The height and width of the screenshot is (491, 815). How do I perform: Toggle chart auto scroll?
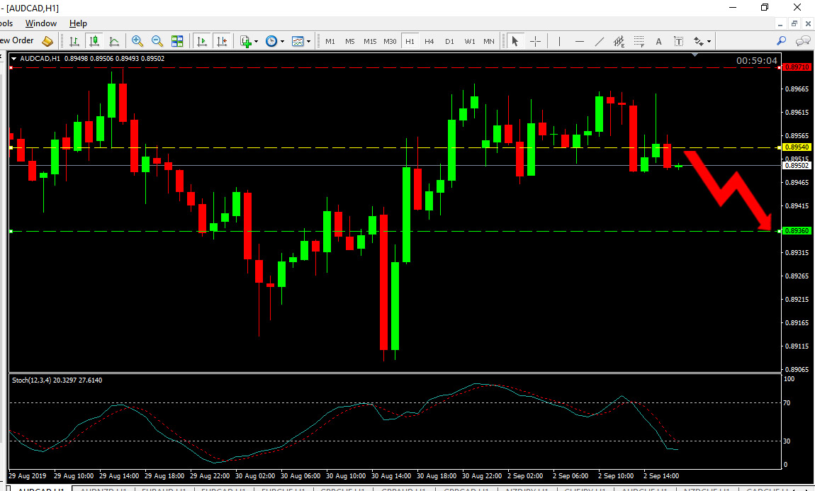[202, 41]
